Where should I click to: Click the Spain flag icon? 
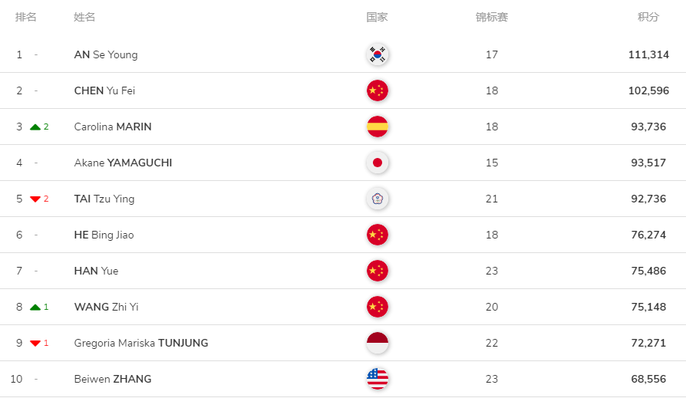[x=377, y=127]
